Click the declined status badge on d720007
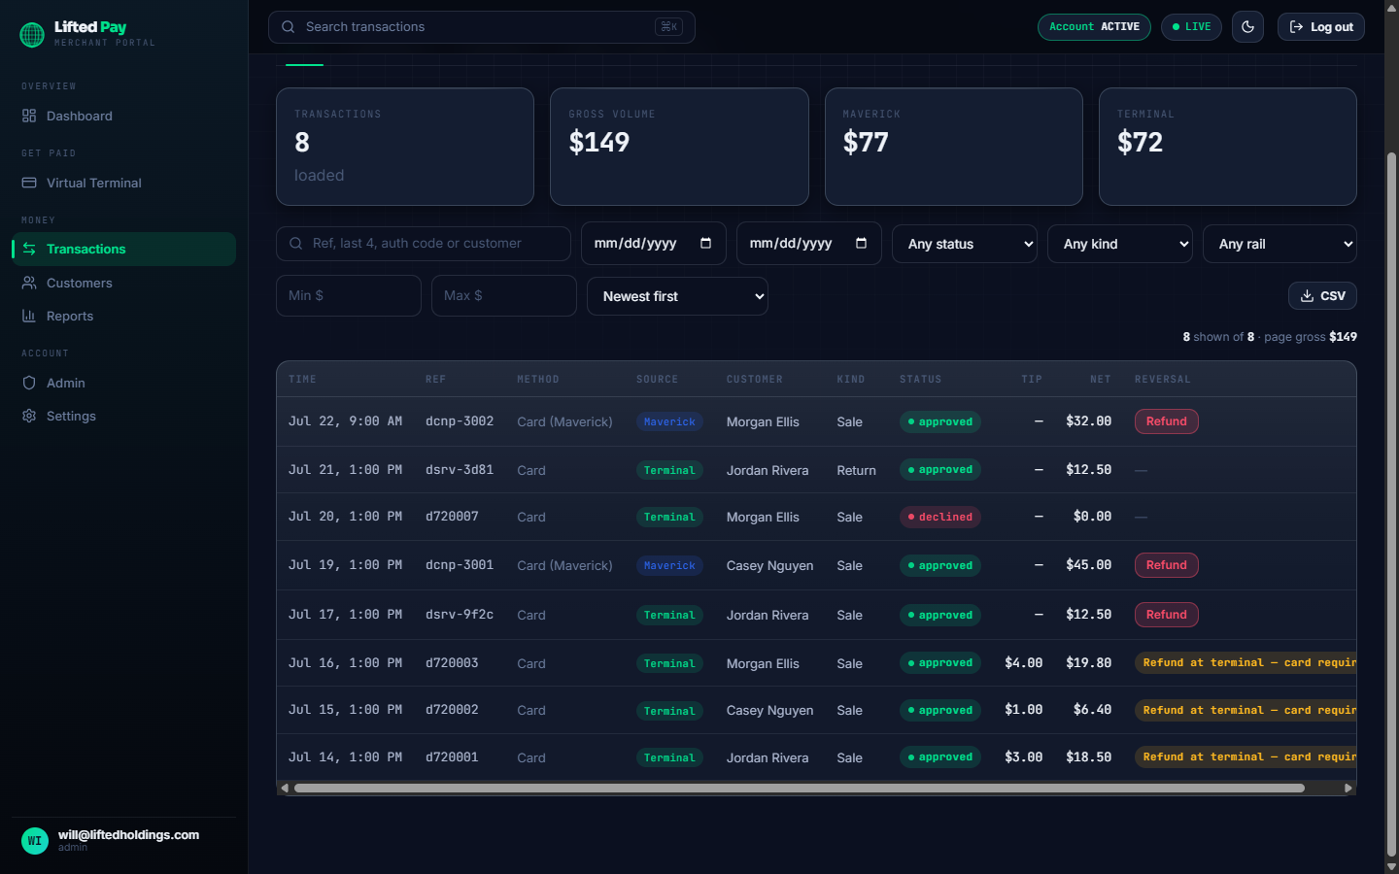This screenshot has width=1399, height=874. point(939,518)
